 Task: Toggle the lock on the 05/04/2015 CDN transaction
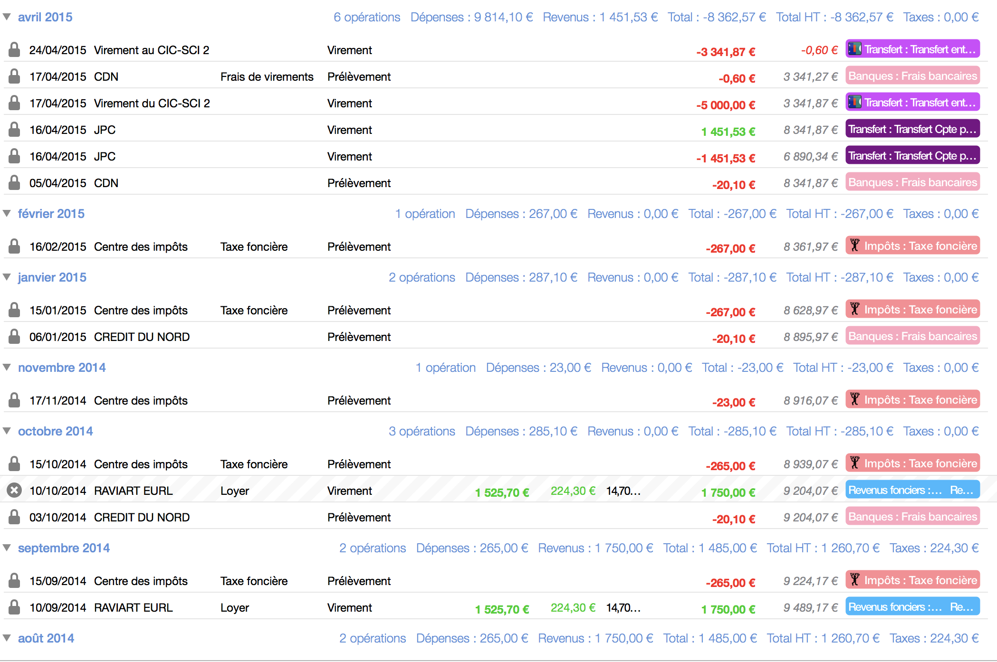[x=14, y=183]
